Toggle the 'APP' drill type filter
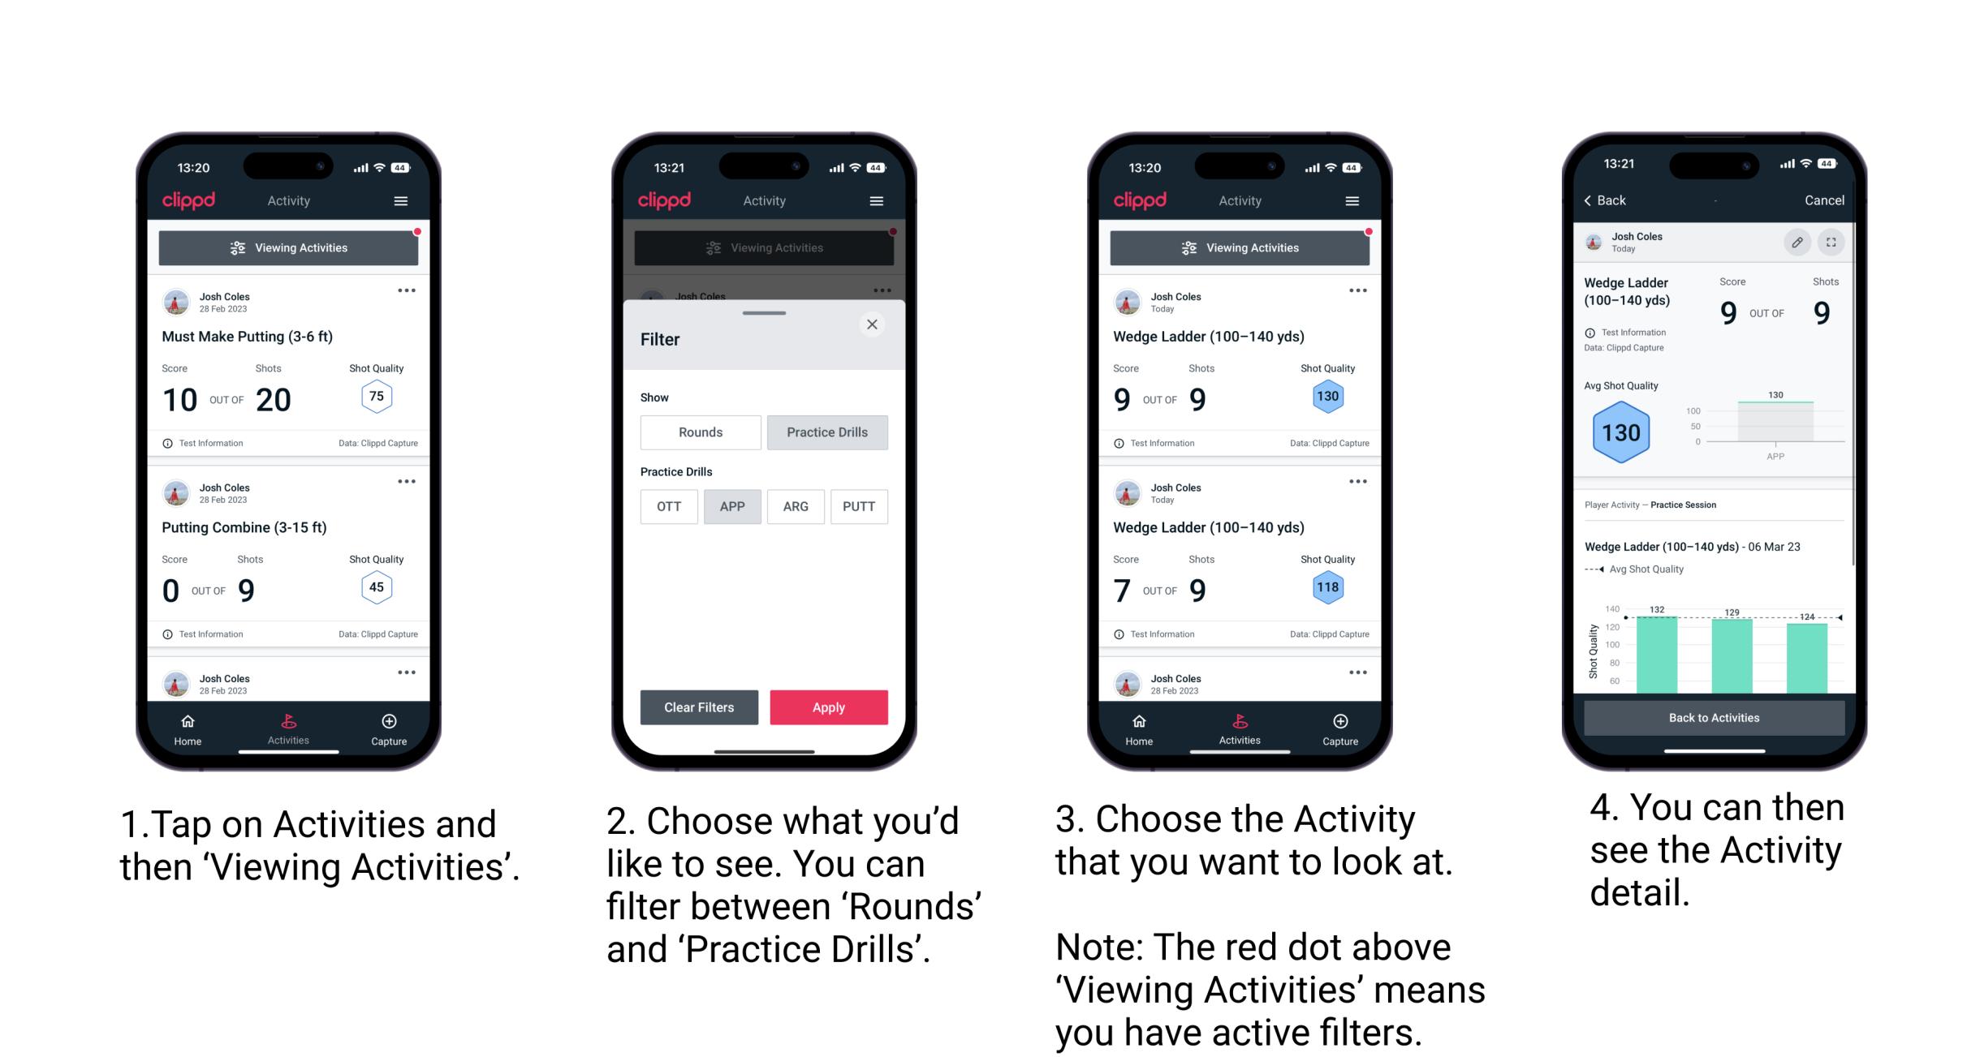The image size is (1967, 1057). pyautogui.click(x=731, y=506)
